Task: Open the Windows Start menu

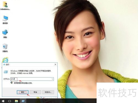Action: (x=3, y=101)
